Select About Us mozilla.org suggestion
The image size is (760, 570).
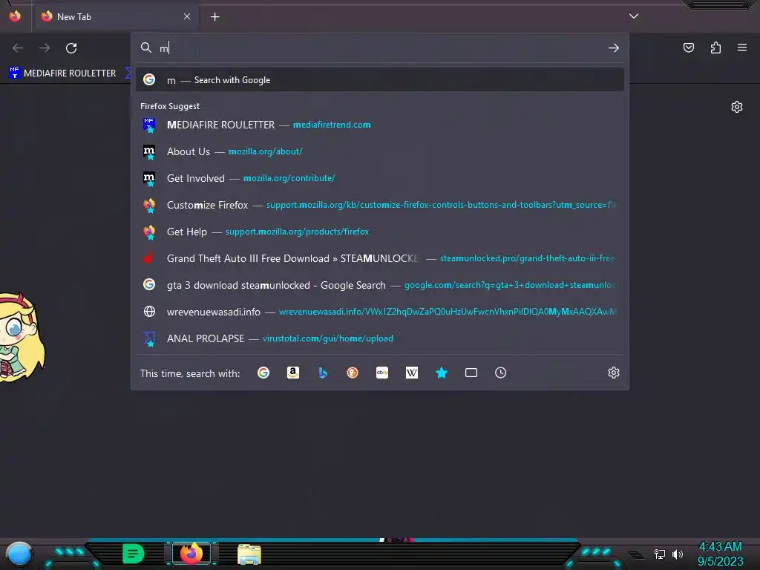pyautogui.click(x=380, y=151)
